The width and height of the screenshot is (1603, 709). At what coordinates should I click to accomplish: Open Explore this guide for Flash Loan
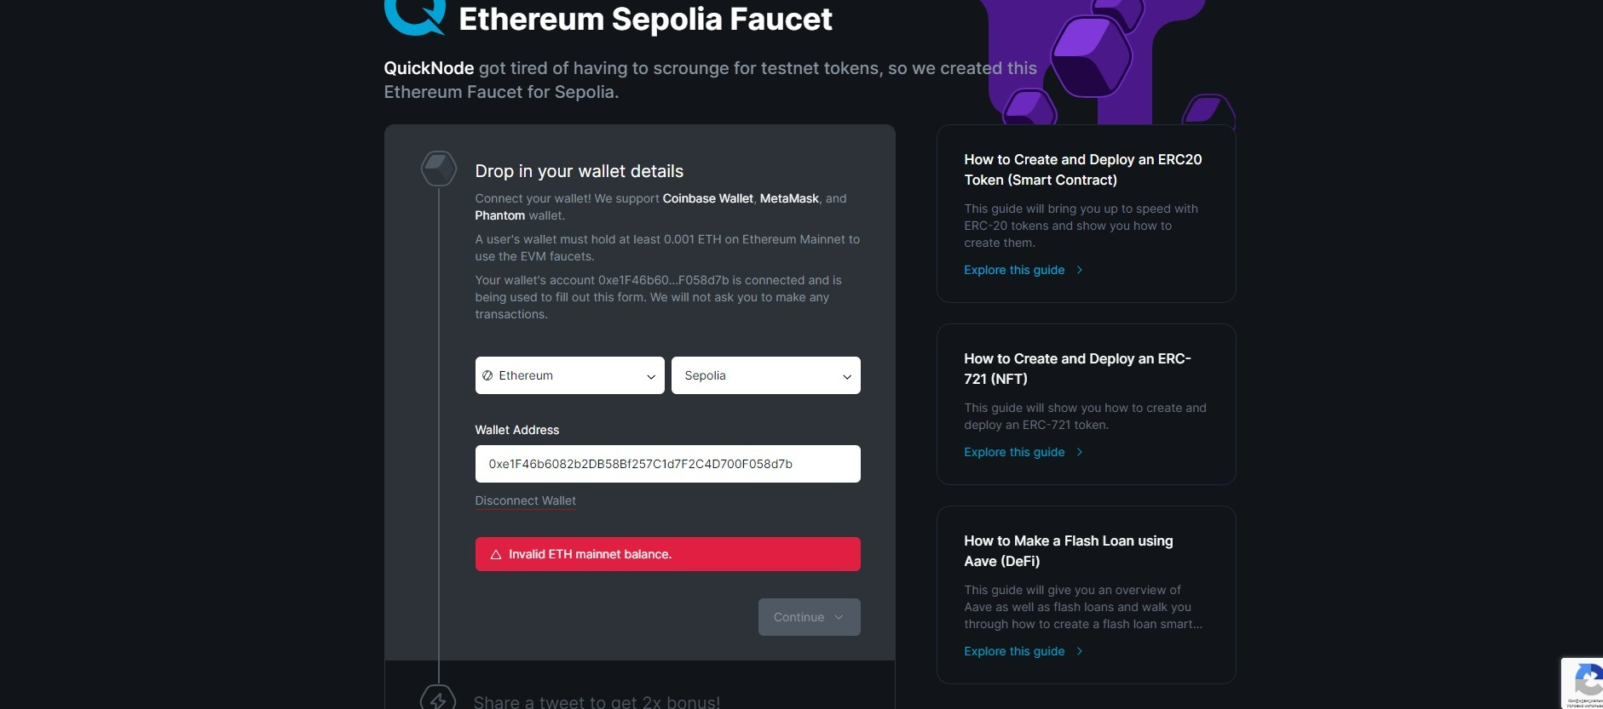(1014, 651)
